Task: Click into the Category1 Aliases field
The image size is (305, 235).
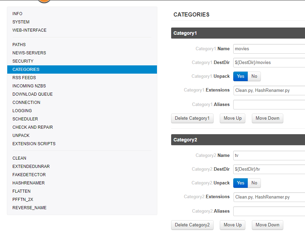Action: 269,105
